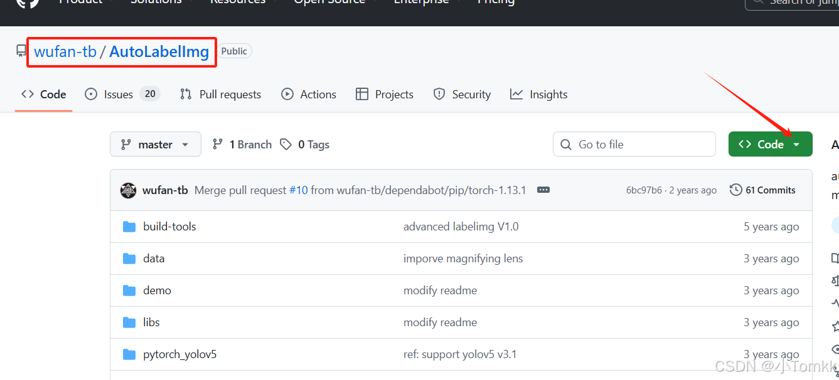Screen dimensions: 839x380
Task: Expand commit message with ellipsis button
Action: point(543,190)
